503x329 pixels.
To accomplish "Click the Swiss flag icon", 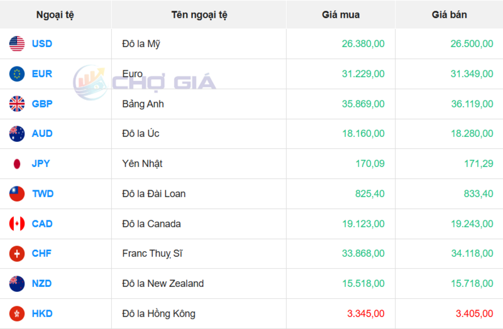I will click(x=17, y=254).
